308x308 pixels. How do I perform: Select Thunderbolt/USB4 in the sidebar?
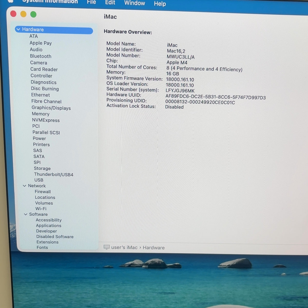pos(54,174)
